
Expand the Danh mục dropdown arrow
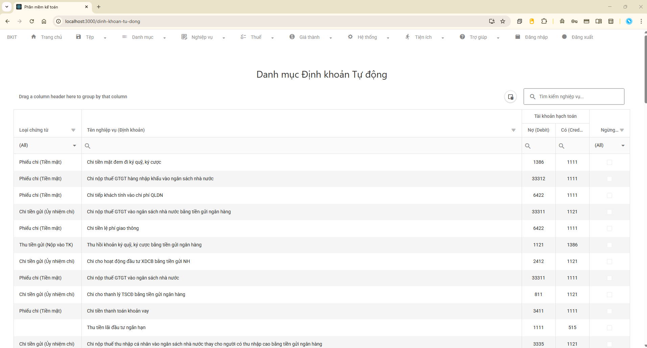(165, 38)
